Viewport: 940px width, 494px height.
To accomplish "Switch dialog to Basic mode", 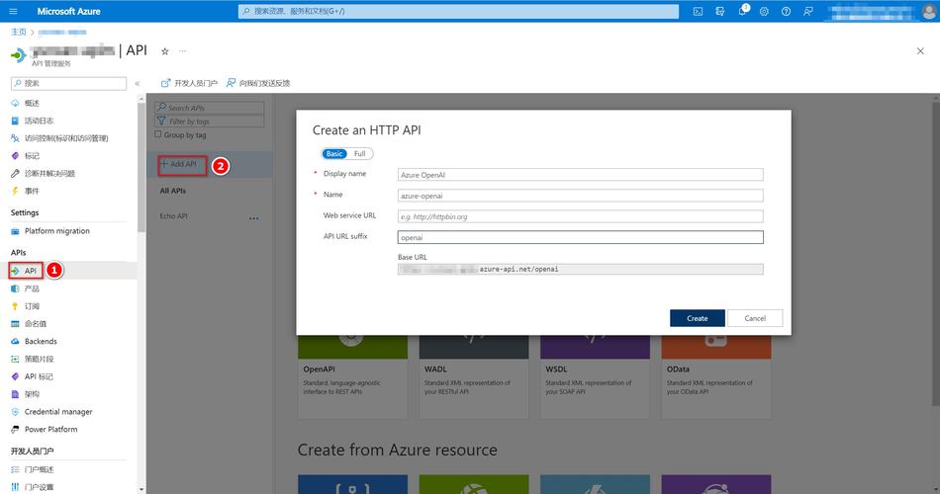I will [x=334, y=154].
